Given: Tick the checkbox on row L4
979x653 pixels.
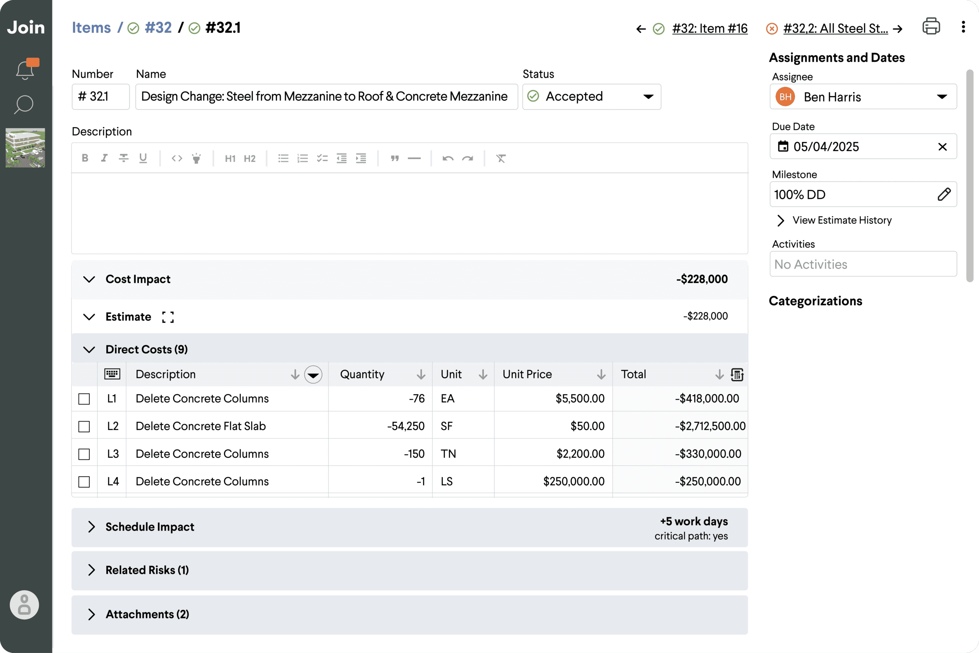Looking at the screenshot, I should tap(84, 481).
